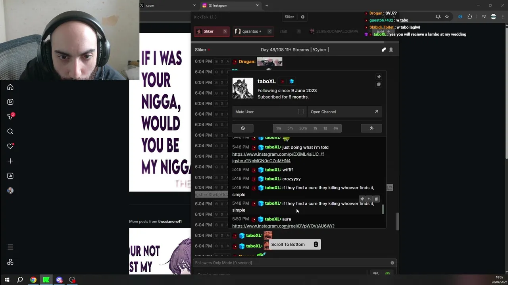
Task: Bookmark page with Chrome star icon
Action: (x=447, y=17)
